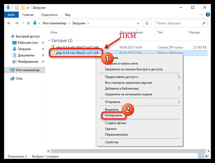This screenshot has width=215, height=163.
Task: Click Этот компьютер in the address bar
Action: coord(54,23)
